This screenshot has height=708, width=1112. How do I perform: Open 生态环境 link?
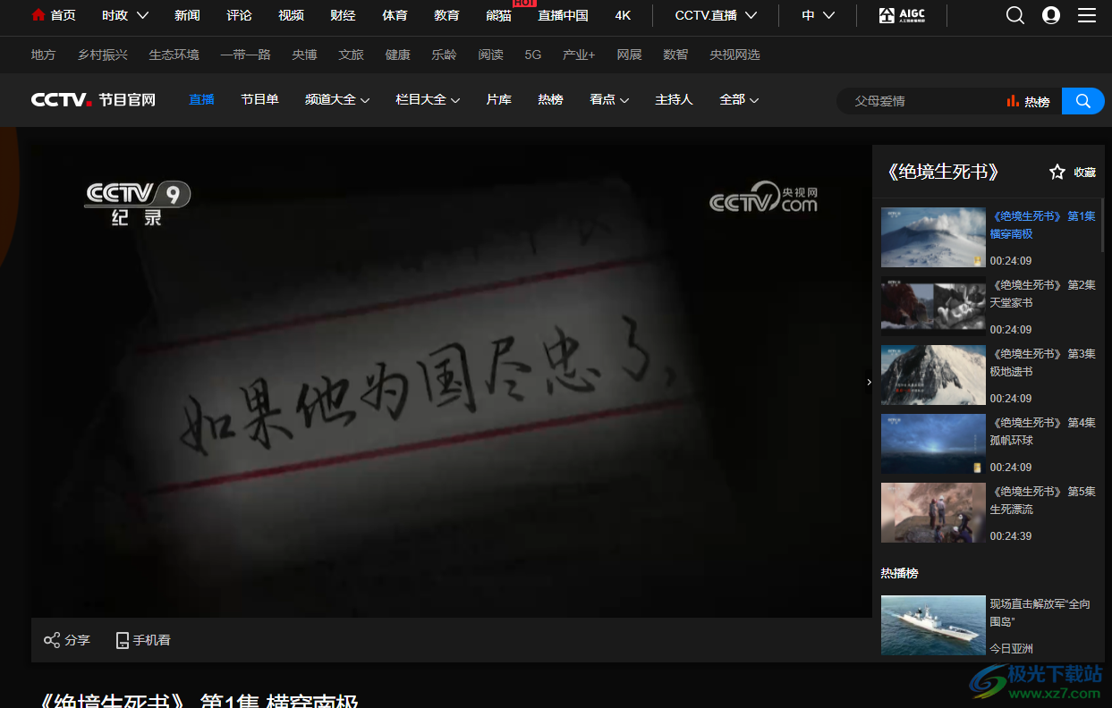[x=174, y=55]
